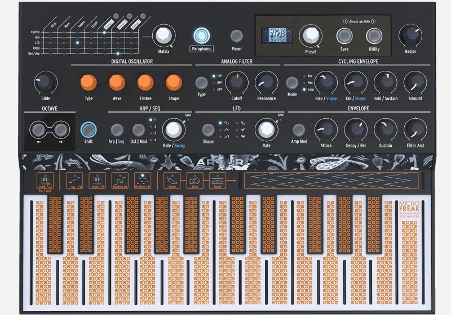The image size is (451, 315).
Task: Adjust the filter Cutoff knob
Action: [x=237, y=83]
